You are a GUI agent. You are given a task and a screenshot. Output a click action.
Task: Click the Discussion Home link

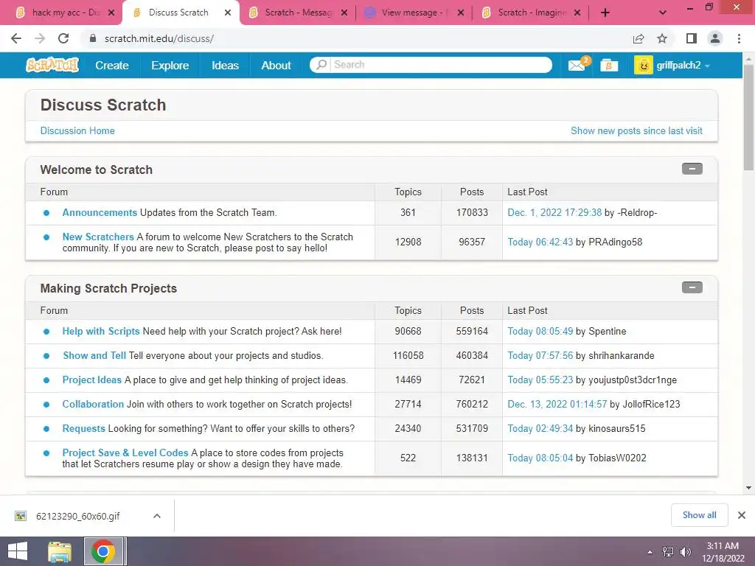click(77, 131)
